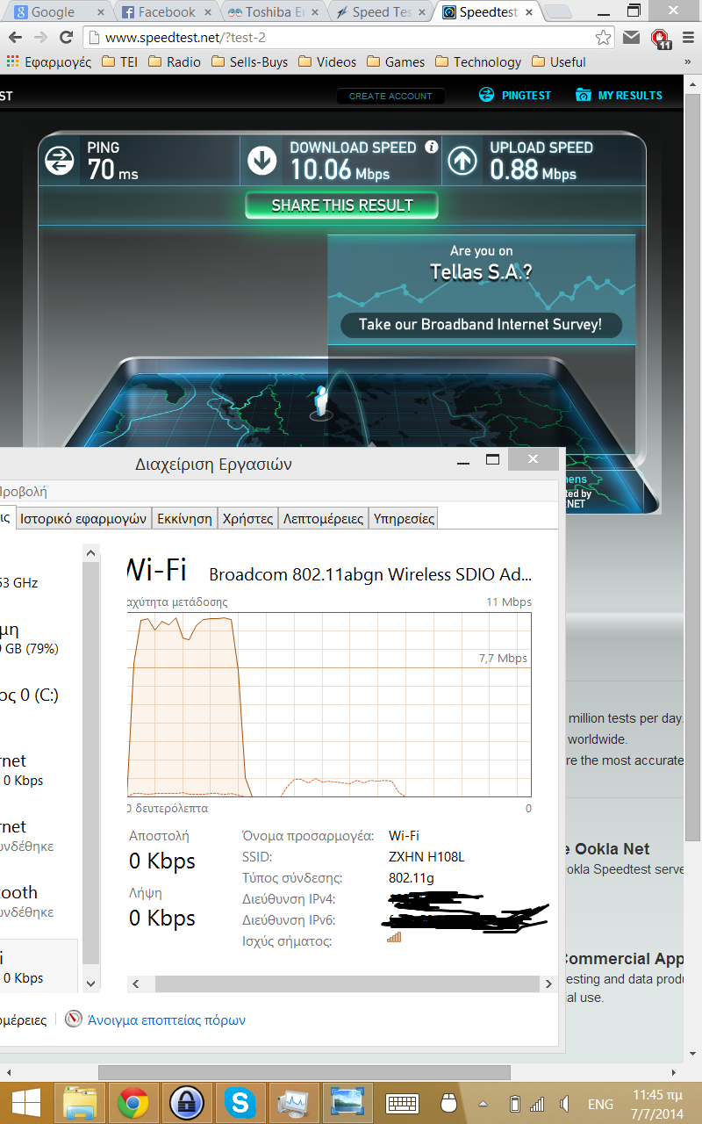Open the Technology bookmarks folder
Screen dimensions: 702x1124
click(478, 62)
